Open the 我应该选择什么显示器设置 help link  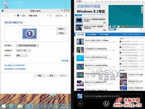tap(15, 69)
